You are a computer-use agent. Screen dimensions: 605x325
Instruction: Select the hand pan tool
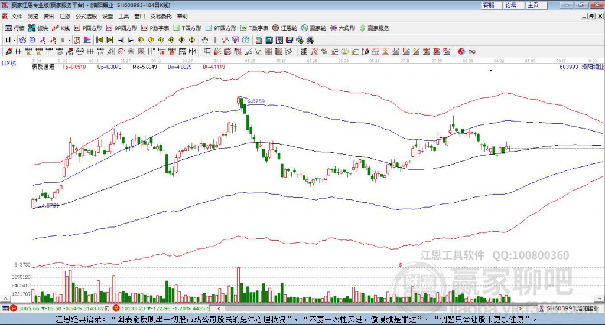tap(205, 40)
